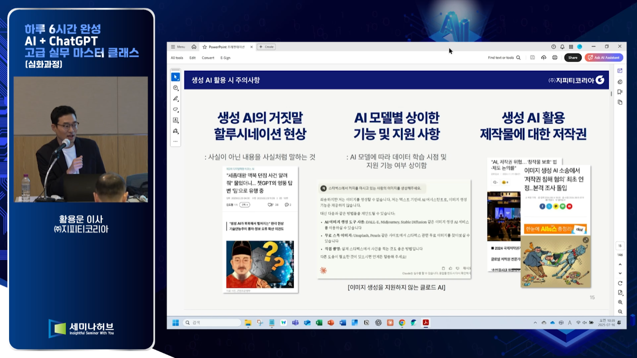The width and height of the screenshot is (637, 358).
Task: Choose the Add comment tool
Action: click(176, 88)
